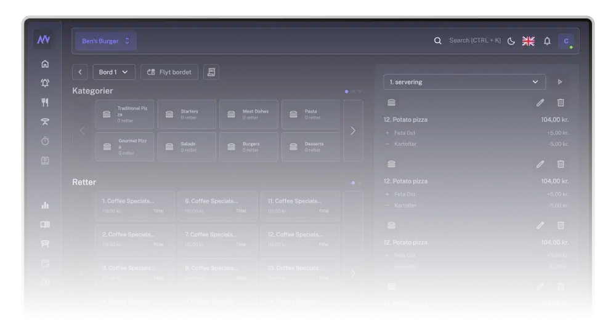
Task: Edit the third Potato pizza order item
Action: tap(540, 225)
